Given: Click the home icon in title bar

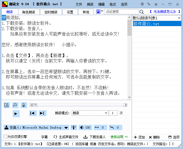Looking at the screenshot, I should tap(142, 4).
